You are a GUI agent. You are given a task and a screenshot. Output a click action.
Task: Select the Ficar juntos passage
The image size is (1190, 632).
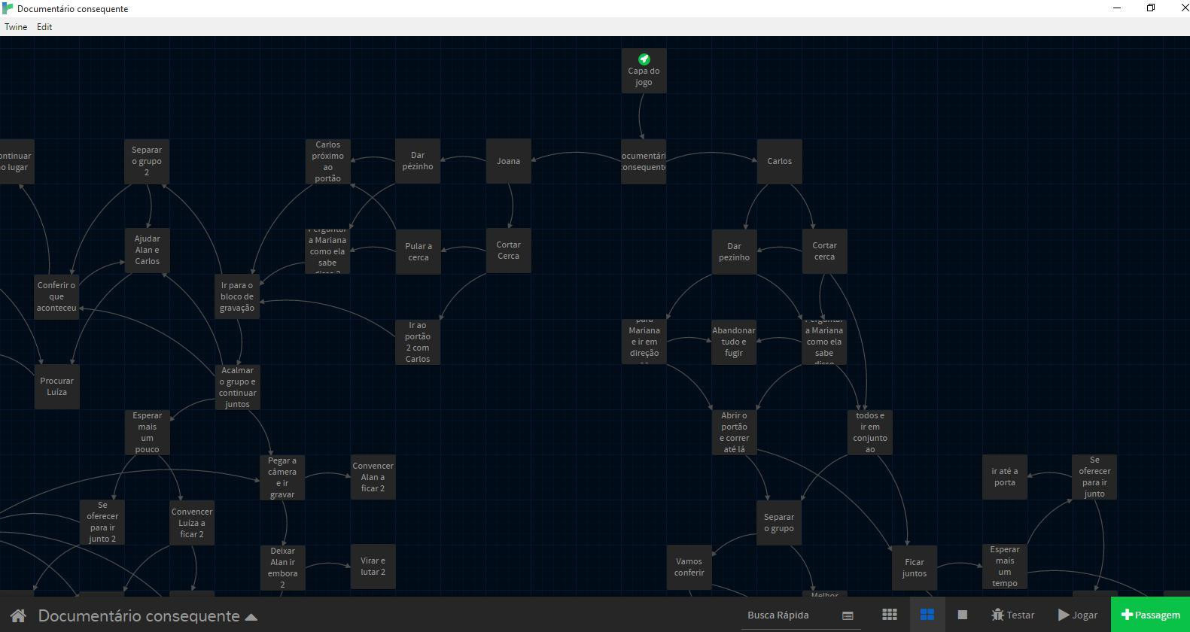915,567
